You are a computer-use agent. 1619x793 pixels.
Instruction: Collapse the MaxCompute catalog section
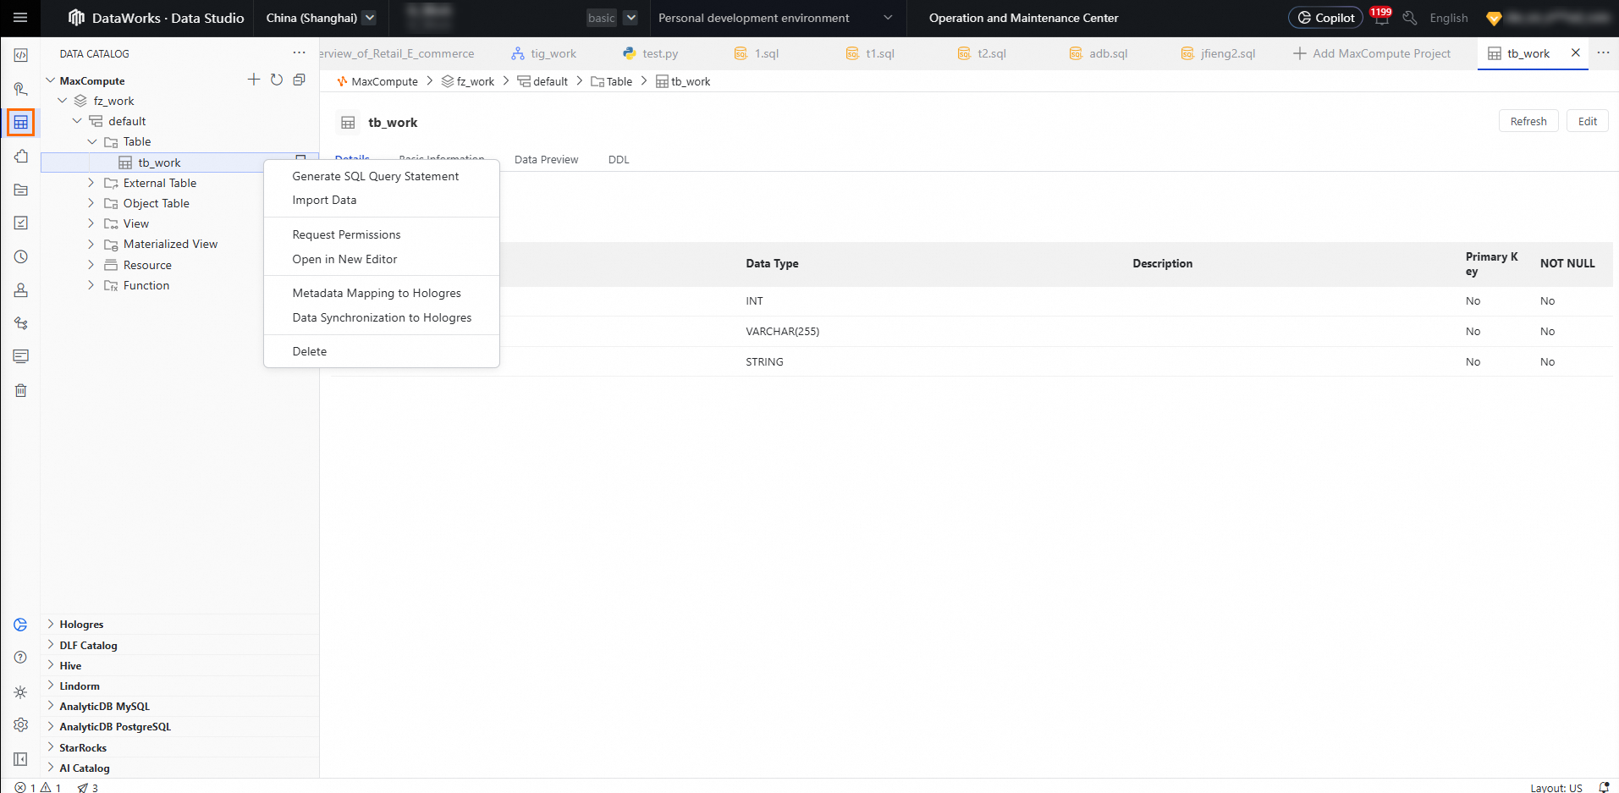tap(50, 80)
